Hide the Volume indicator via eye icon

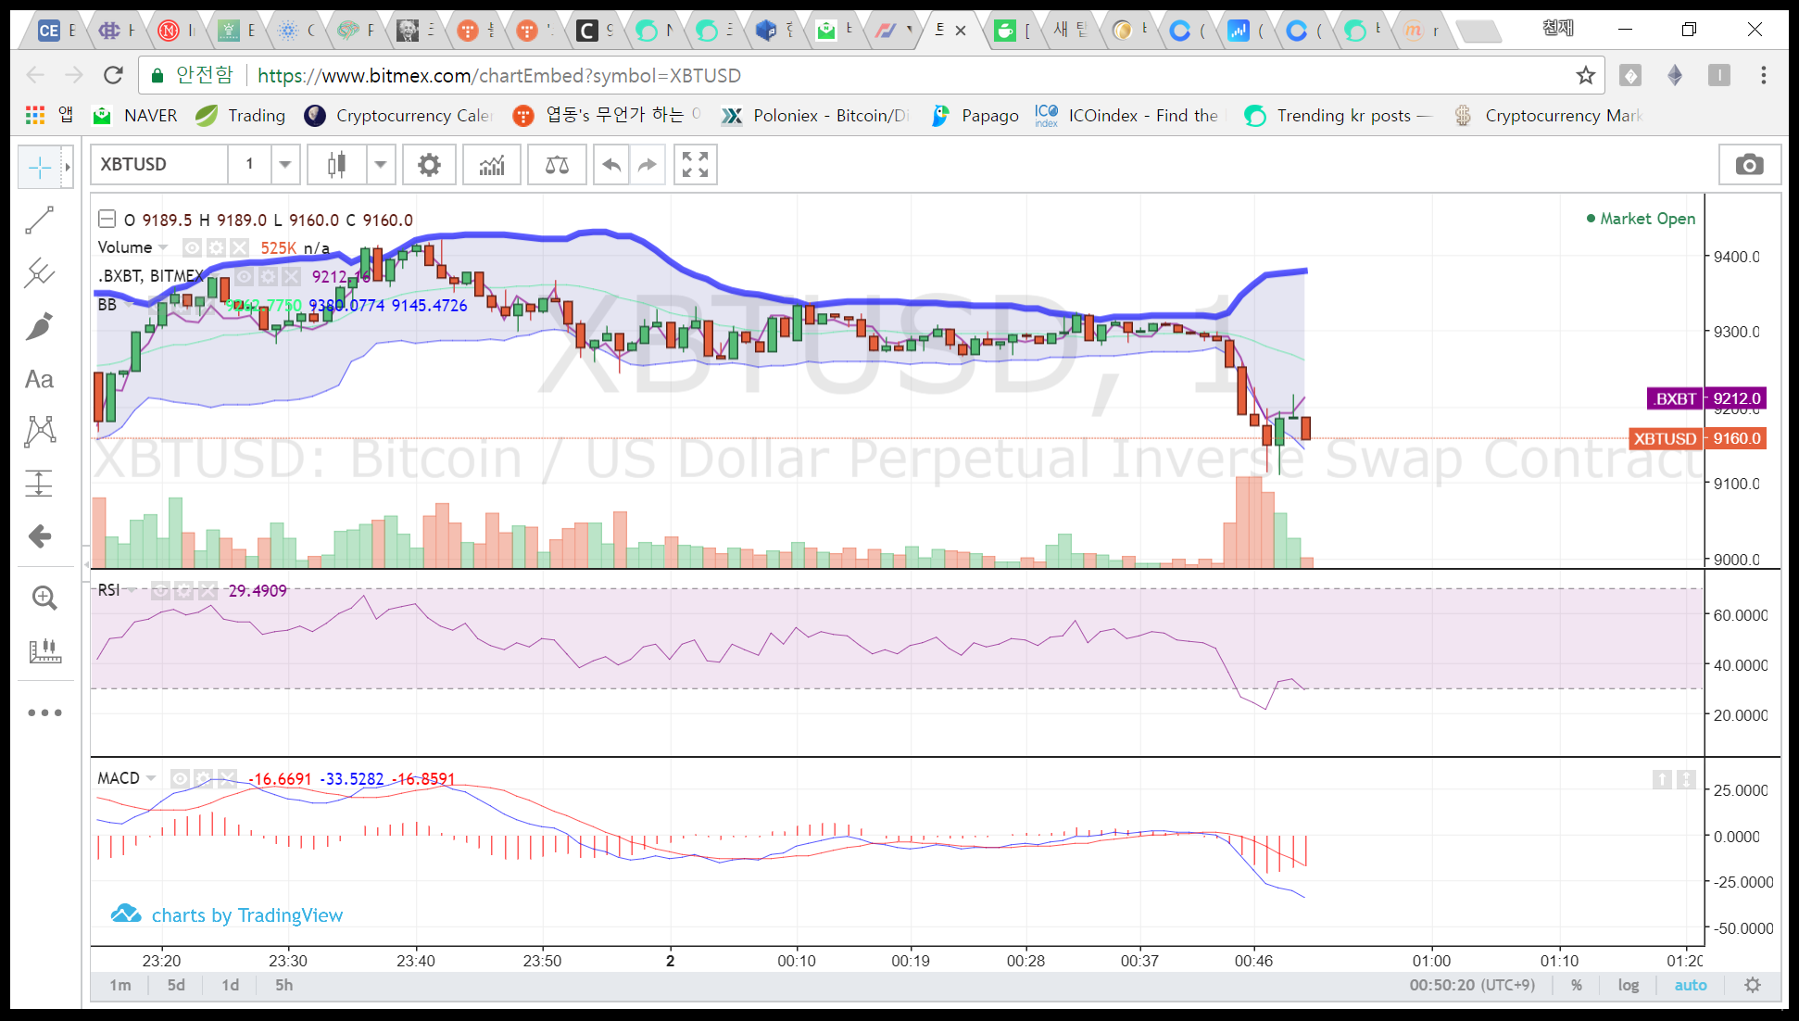pyautogui.click(x=192, y=247)
